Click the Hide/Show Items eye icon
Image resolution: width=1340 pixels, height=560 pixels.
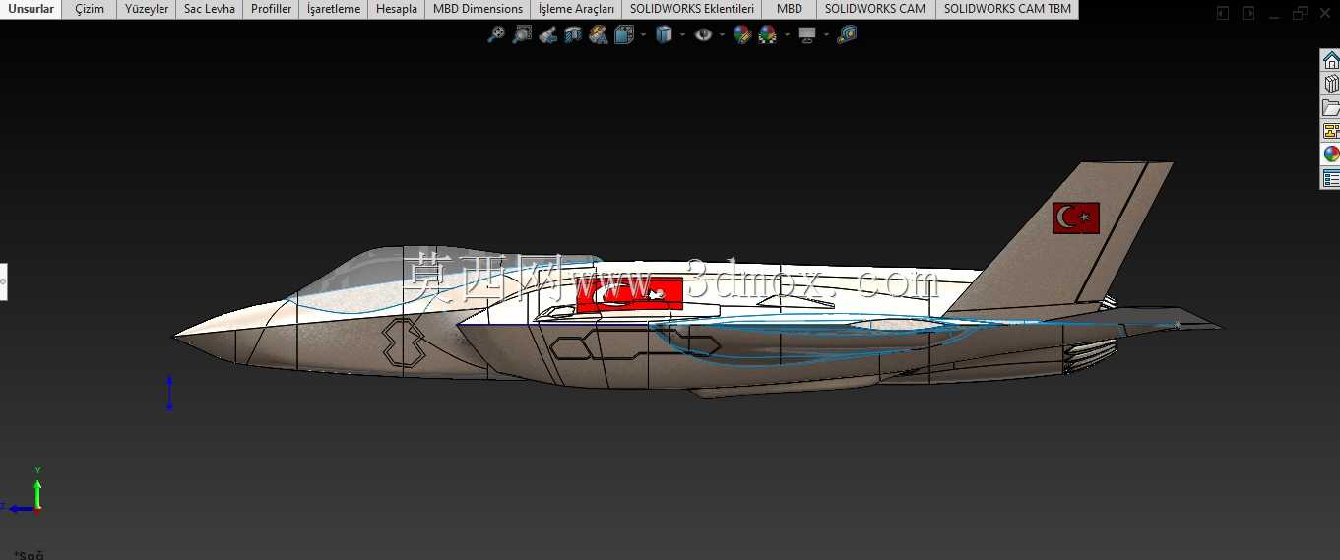point(703,34)
